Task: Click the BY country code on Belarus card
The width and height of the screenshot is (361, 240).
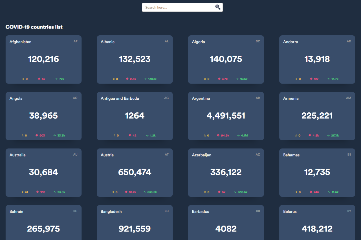Action: [349, 211]
